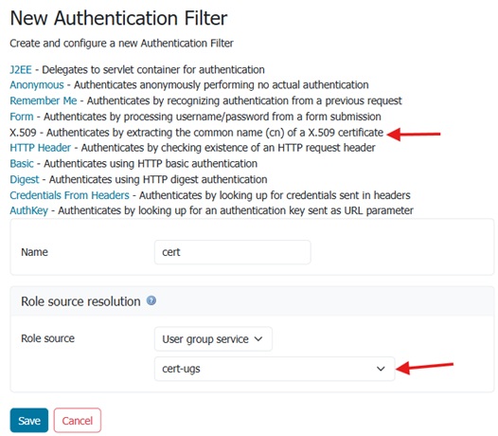Click the chevron arrow on cert-ugs selector
The width and height of the screenshot is (498, 436).
(x=381, y=369)
